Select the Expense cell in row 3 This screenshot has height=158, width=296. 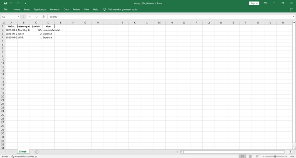tap(48, 34)
